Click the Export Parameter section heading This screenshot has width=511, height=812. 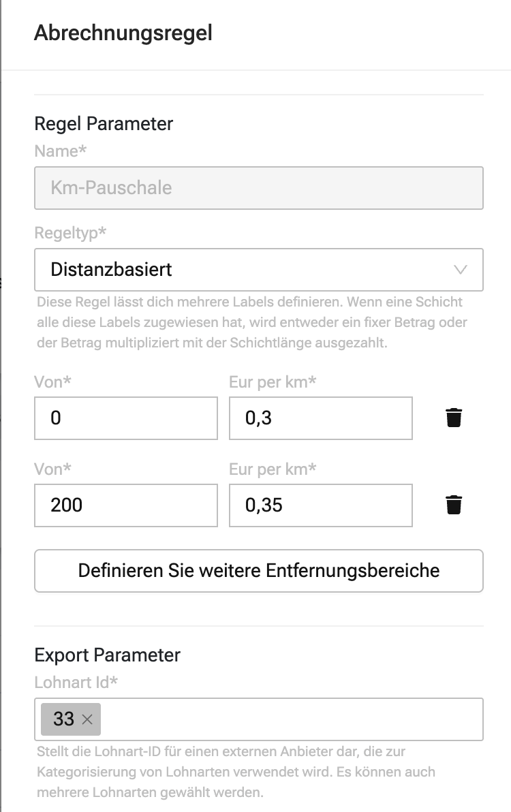pos(107,655)
